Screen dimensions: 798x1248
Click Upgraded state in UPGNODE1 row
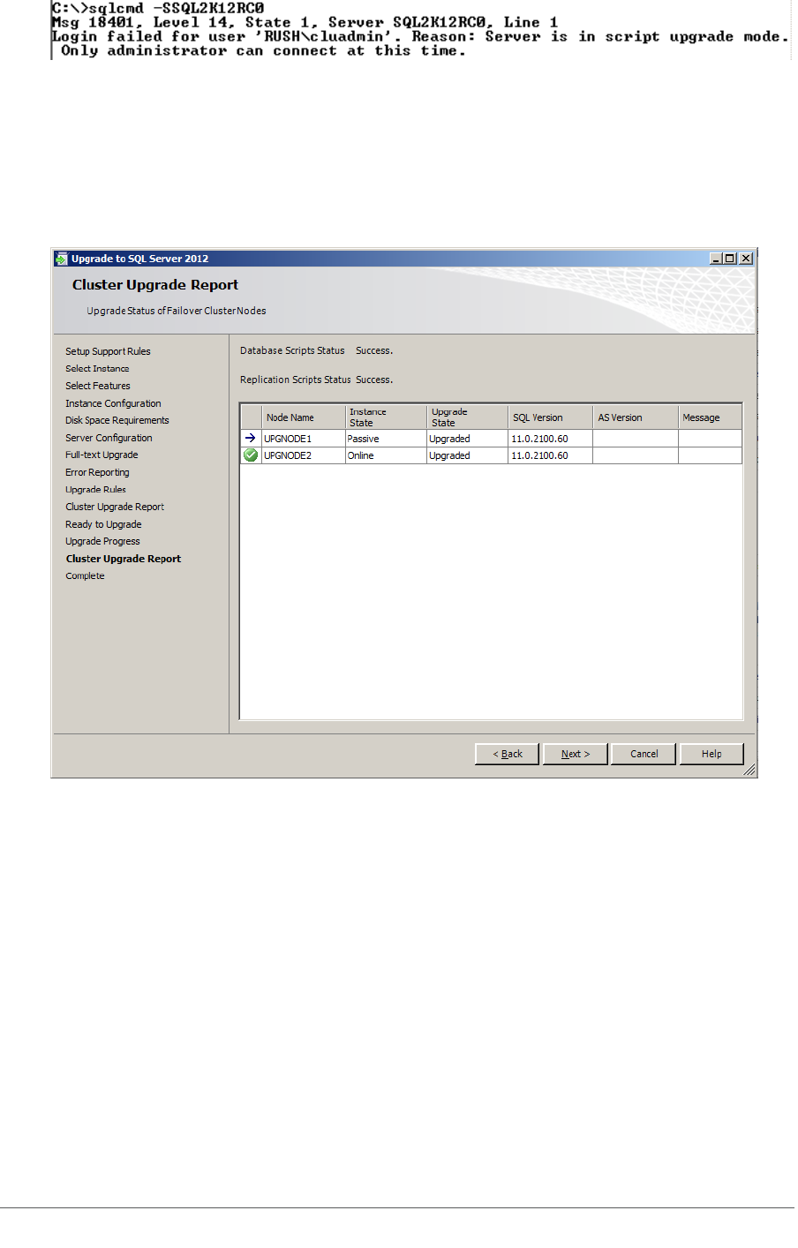pyautogui.click(x=468, y=439)
